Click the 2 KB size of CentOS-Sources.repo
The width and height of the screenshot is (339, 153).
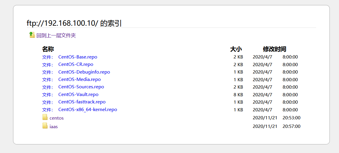(238, 87)
